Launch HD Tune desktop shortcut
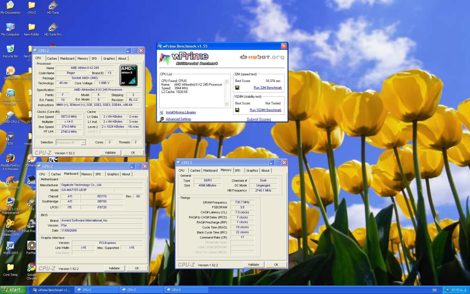 coord(53,7)
